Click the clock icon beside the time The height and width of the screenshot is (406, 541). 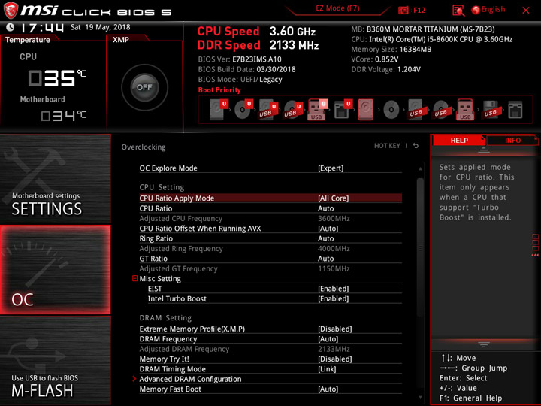click(11, 27)
